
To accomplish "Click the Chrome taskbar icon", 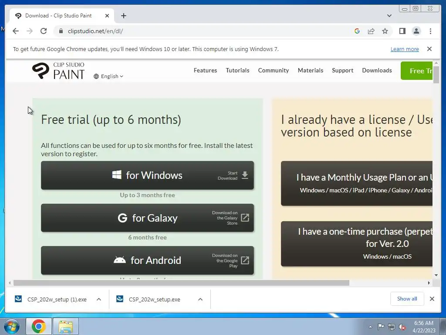I will (39, 326).
